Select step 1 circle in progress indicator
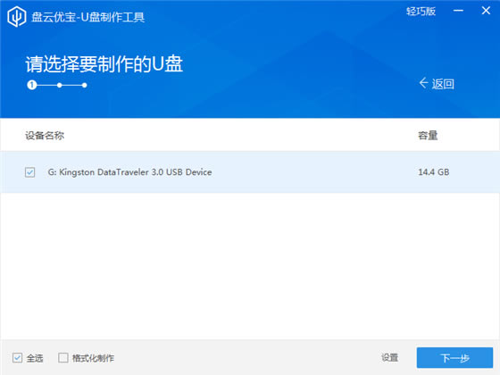This screenshot has width=500, height=375. [x=32, y=85]
